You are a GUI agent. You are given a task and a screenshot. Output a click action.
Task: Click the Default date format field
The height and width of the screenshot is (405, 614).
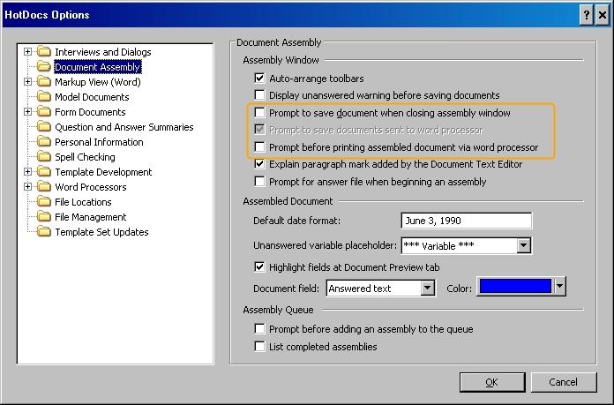(467, 221)
